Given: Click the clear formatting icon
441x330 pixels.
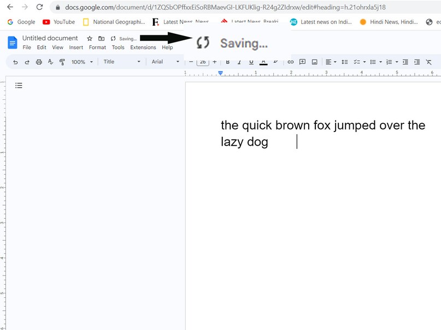Looking at the screenshot, I should [429, 62].
